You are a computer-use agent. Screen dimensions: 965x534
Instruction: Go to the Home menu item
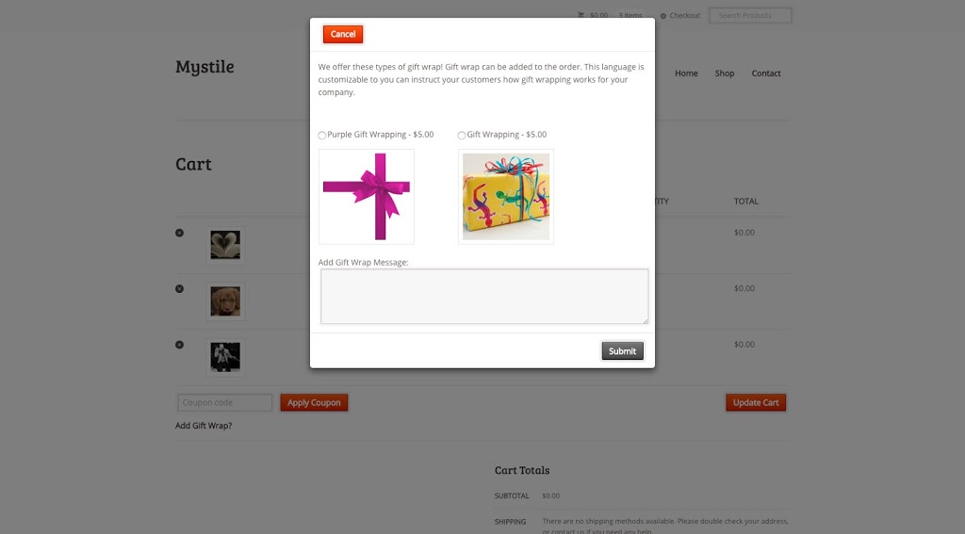686,73
